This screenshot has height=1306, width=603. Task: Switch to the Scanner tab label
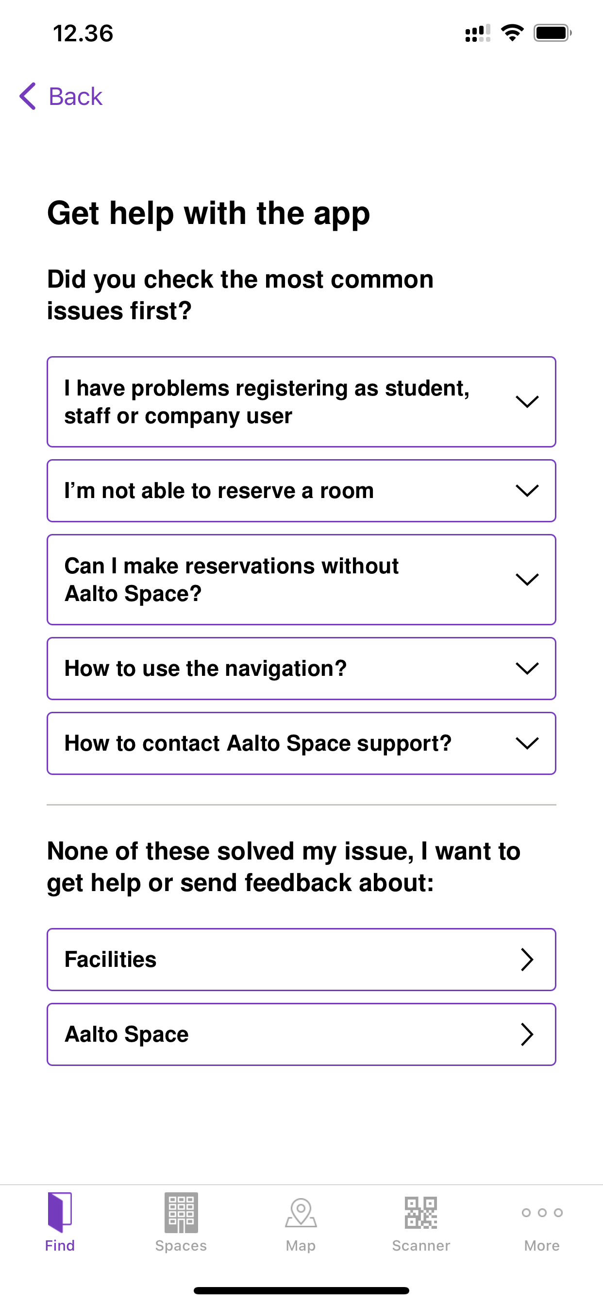click(421, 1246)
